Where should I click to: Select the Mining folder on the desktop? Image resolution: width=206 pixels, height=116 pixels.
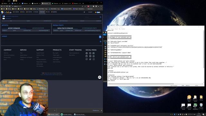coord(201,98)
